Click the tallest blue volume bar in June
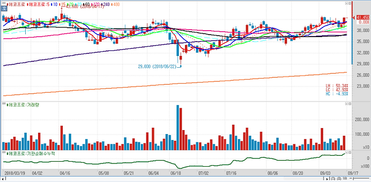 178,128
